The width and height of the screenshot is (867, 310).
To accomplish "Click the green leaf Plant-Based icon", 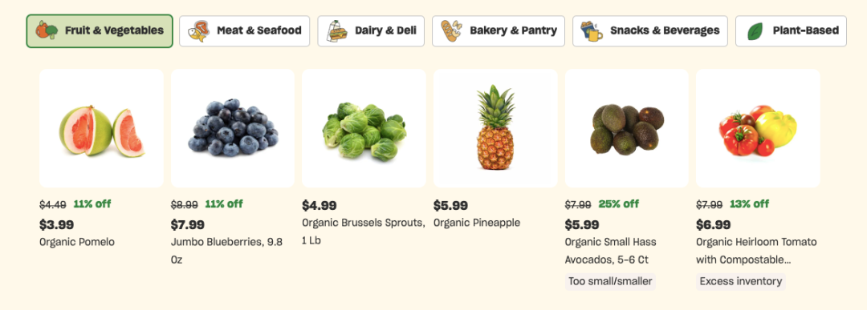I will click(755, 31).
